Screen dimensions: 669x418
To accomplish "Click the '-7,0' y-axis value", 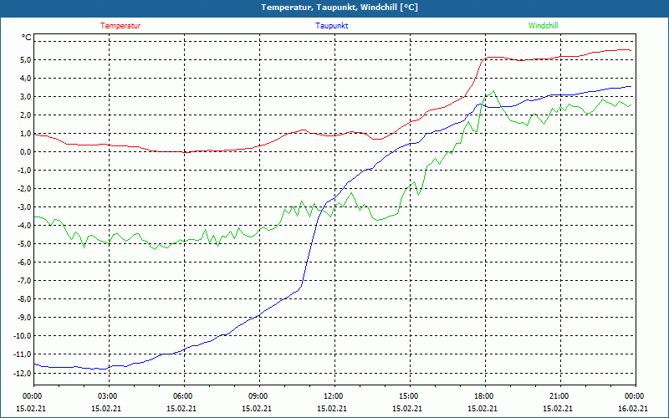I will coord(25,280).
